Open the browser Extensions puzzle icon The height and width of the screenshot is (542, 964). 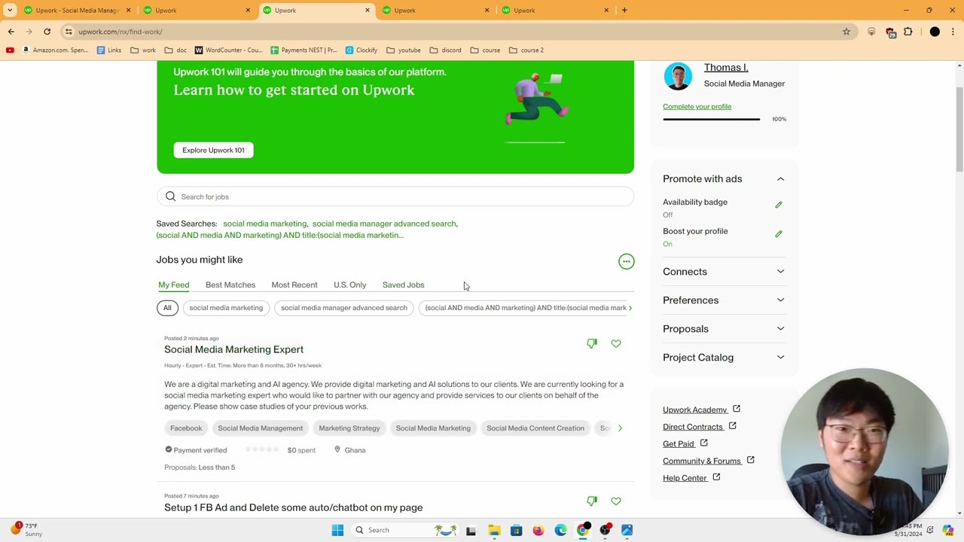(908, 32)
